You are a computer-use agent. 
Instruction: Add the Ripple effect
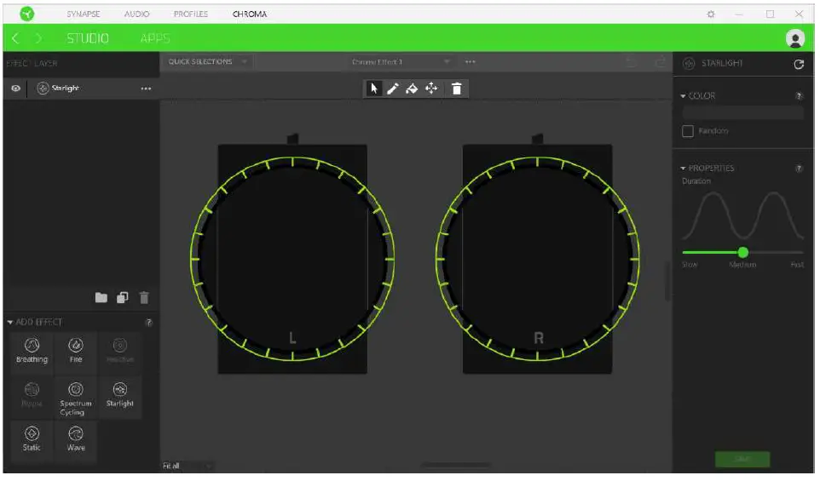tap(32, 397)
